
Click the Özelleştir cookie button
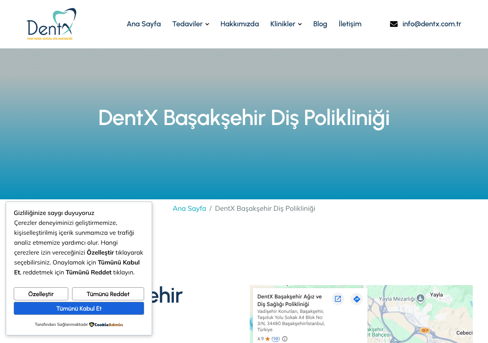tap(41, 294)
